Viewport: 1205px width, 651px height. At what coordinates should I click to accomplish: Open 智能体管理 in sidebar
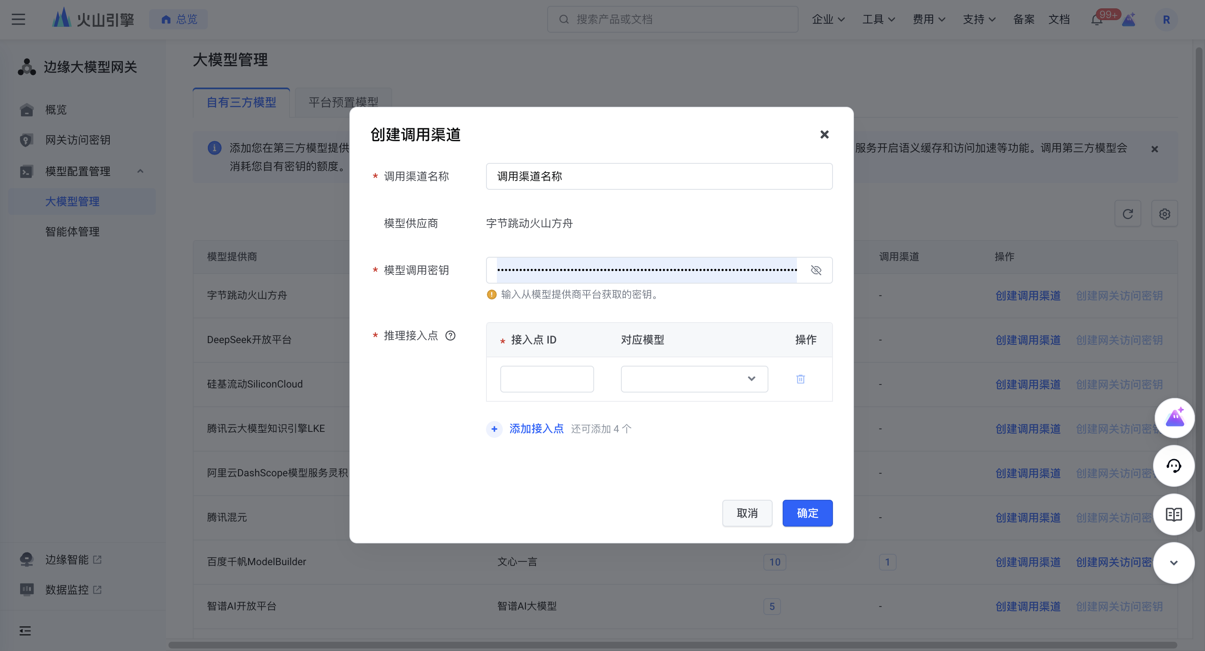72,232
